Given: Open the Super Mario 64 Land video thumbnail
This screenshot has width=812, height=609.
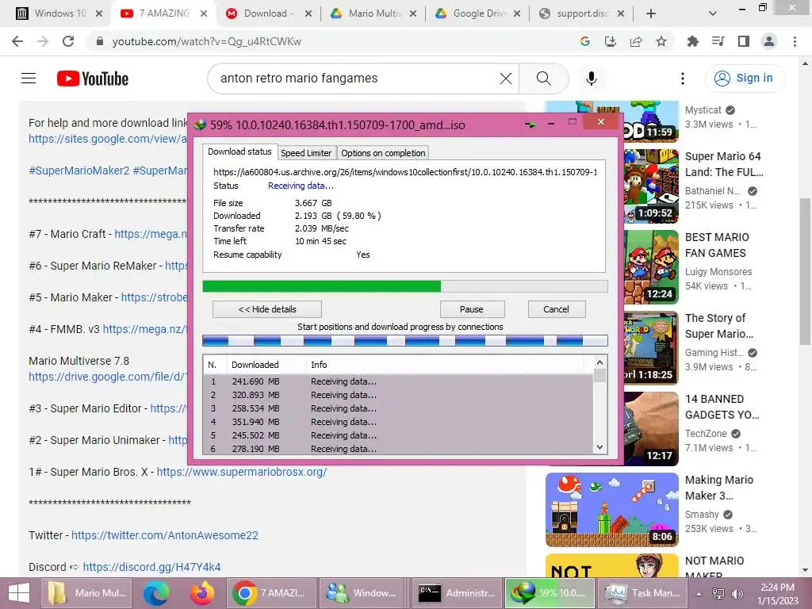Looking at the screenshot, I should (x=651, y=186).
